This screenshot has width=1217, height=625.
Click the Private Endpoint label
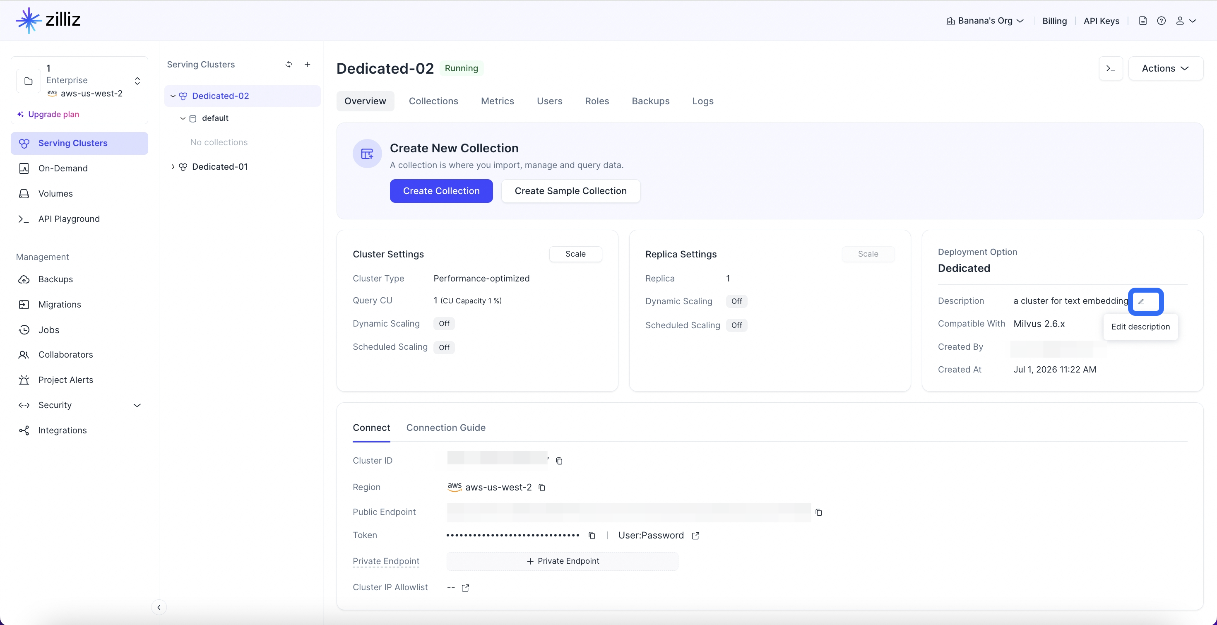click(x=386, y=561)
